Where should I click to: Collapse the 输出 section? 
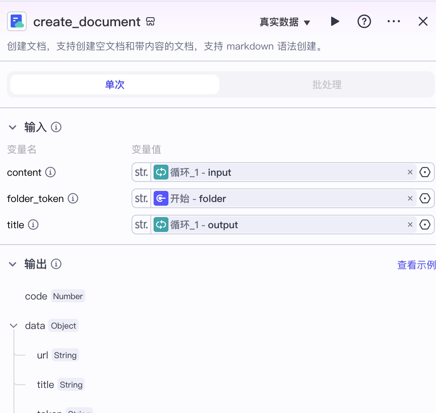coord(13,264)
